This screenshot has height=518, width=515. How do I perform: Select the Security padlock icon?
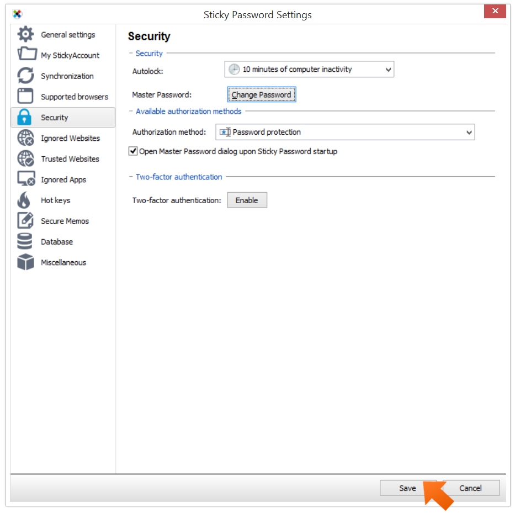point(25,117)
